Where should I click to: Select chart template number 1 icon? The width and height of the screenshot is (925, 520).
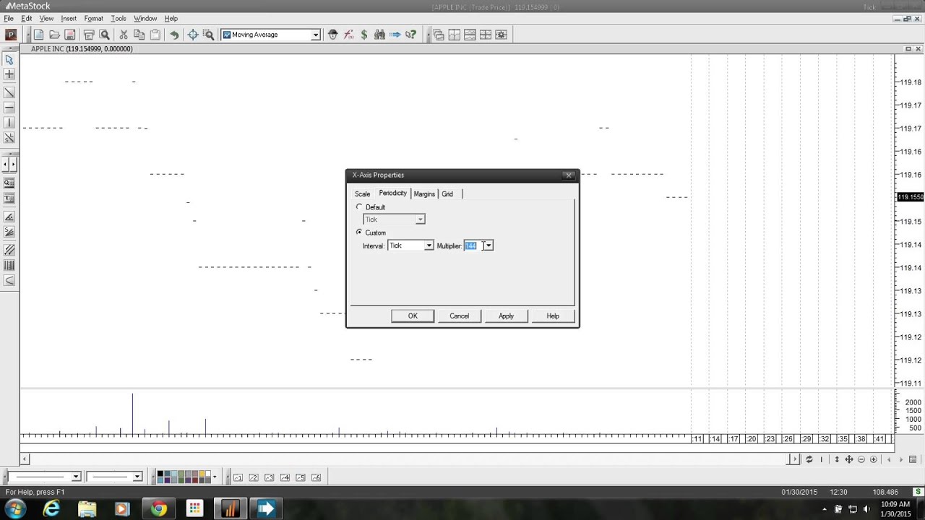click(238, 477)
